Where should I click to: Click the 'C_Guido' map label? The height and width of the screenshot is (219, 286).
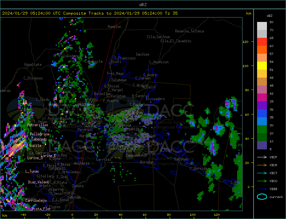43,99
